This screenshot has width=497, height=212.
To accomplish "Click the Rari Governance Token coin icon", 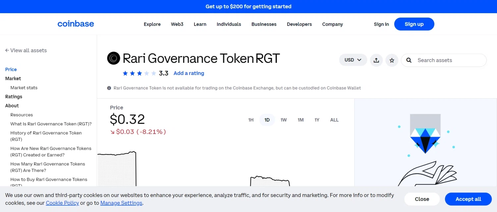I will [113, 58].
